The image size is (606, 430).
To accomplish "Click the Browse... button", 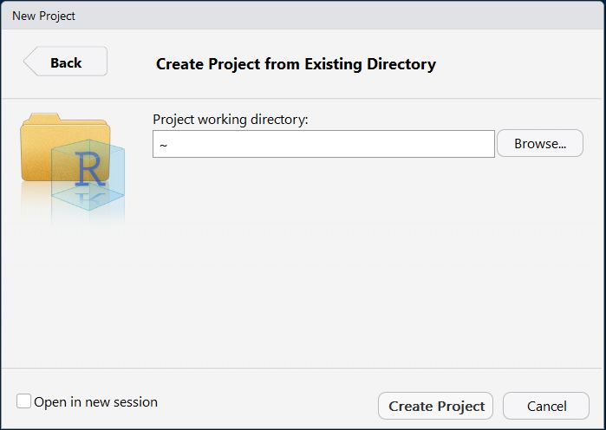I will pos(539,144).
